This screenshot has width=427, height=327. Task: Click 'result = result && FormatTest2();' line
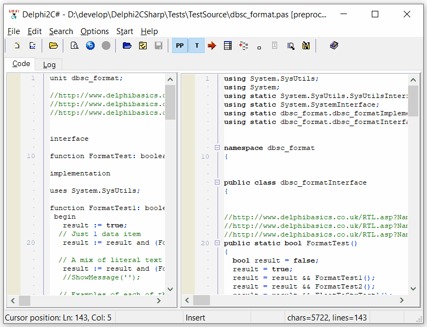click(304, 287)
